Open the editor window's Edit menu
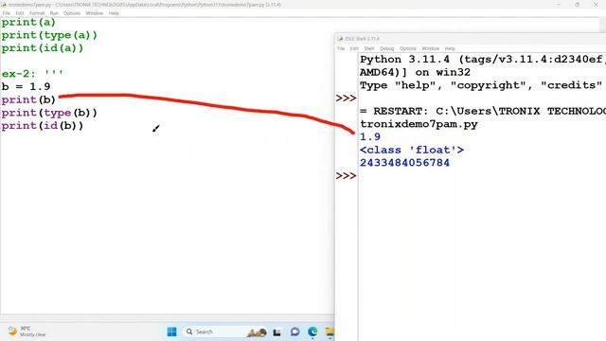This screenshot has width=606, height=341. (19, 13)
